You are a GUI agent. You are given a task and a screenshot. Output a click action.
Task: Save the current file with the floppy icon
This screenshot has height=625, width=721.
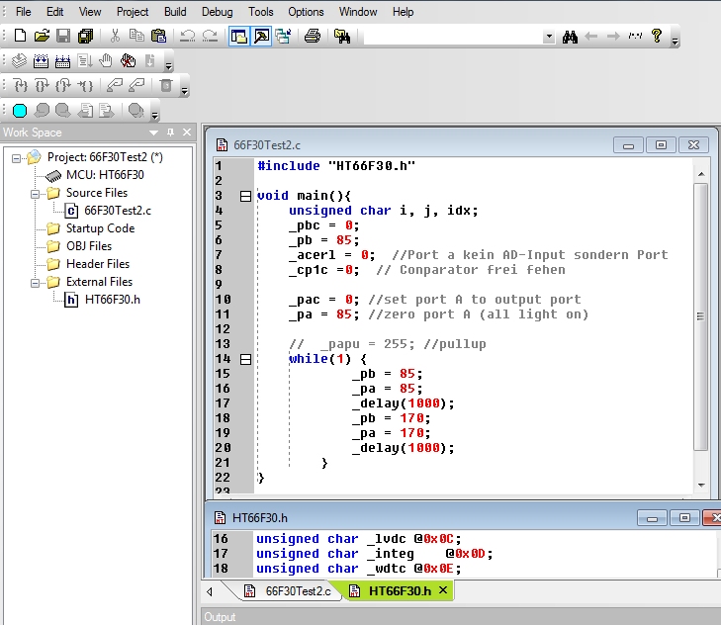63,37
